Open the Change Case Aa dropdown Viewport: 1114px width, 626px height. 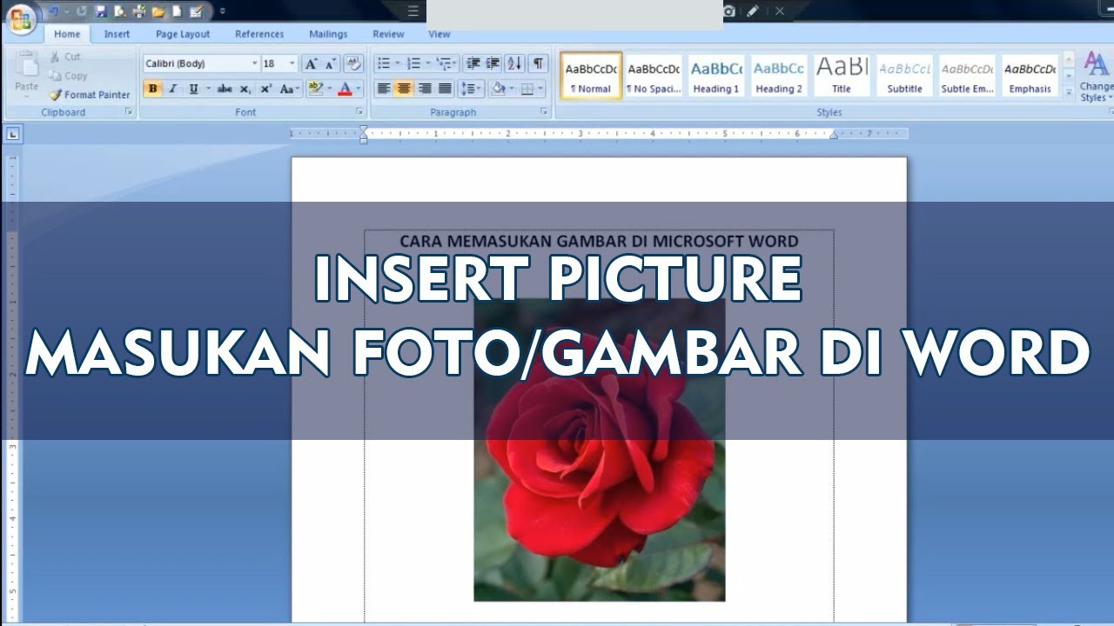coord(290,89)
